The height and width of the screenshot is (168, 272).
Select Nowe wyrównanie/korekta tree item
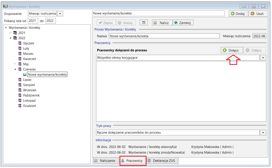47,74
